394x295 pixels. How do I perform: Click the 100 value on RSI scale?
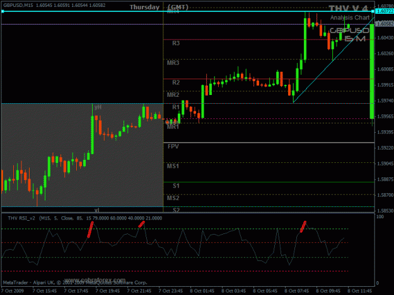pyautogui.click(x=380, y=217)
